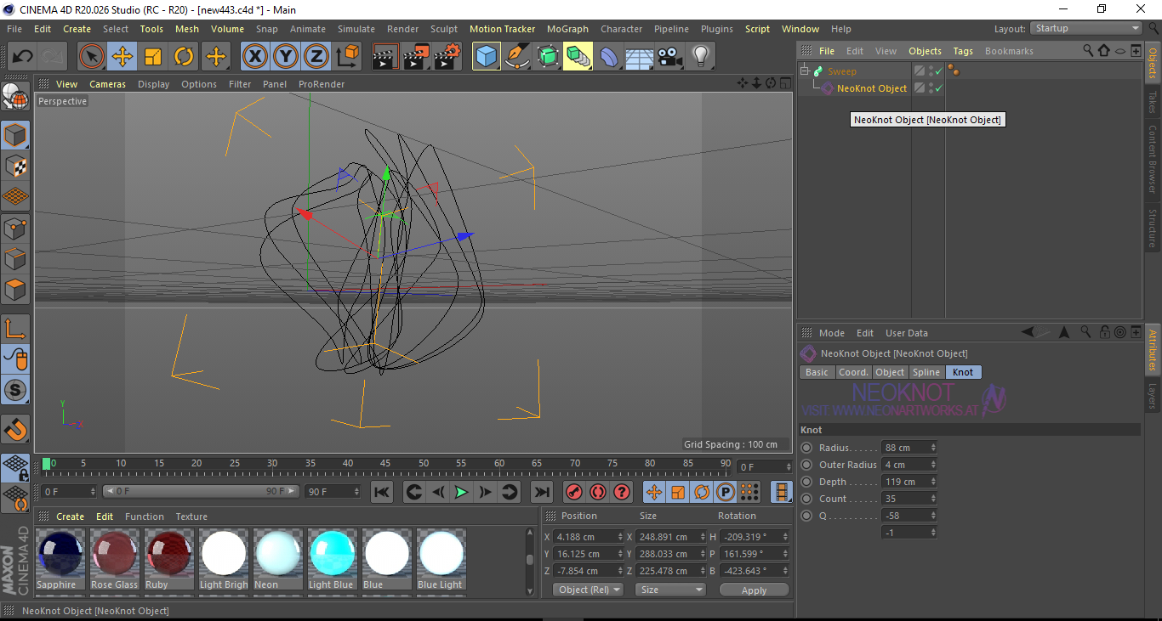The width and height of the screenshot is (1162, 621).
Task: Toggle Z axis lock
Action: tap(316, 57)
